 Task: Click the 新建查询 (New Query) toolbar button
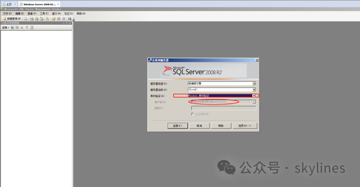pyautogui.click(x=12, y=19)
